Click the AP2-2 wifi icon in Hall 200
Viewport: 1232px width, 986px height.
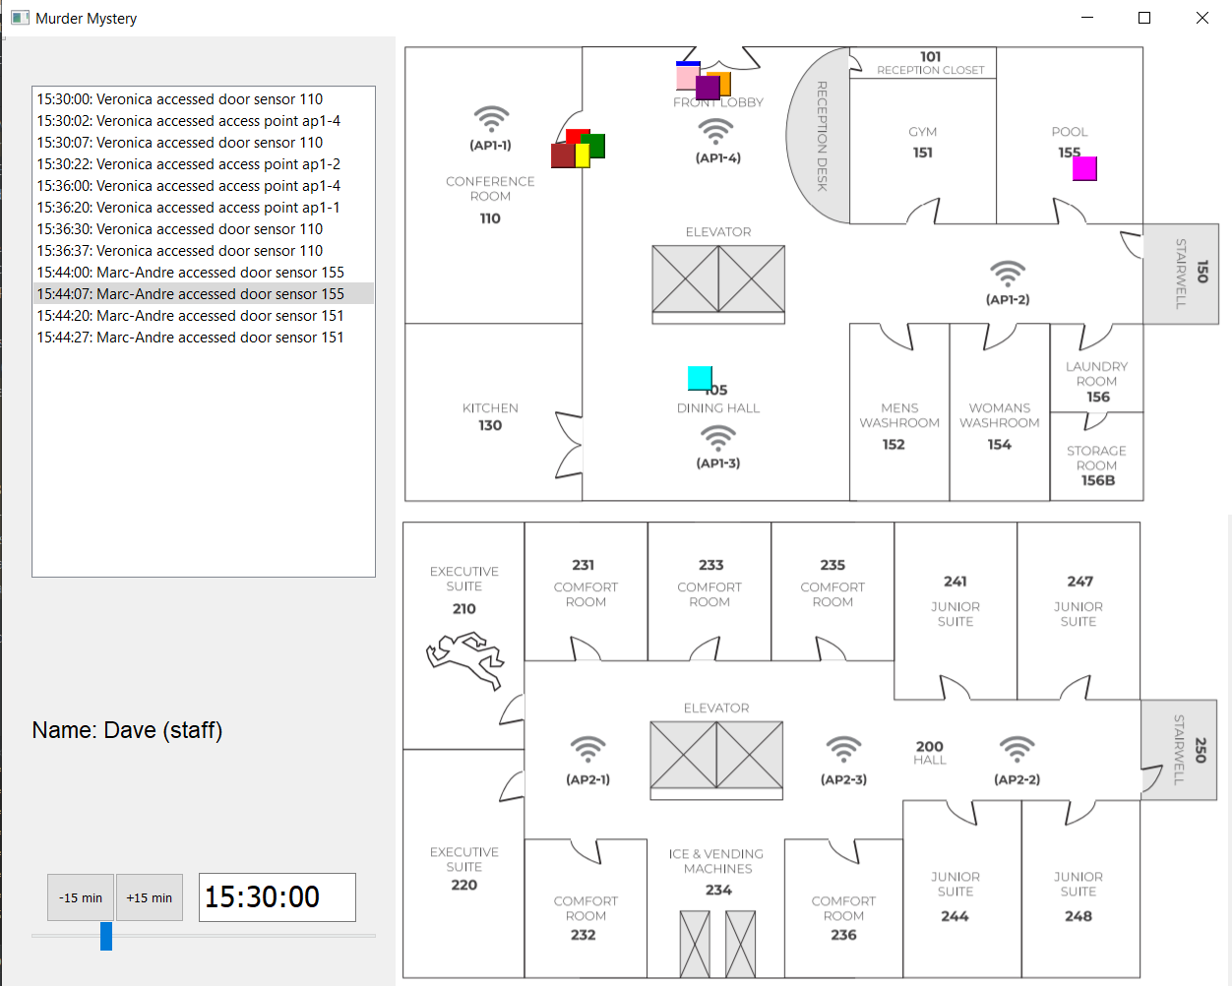pyautogui.click(x=1016, y=749)
